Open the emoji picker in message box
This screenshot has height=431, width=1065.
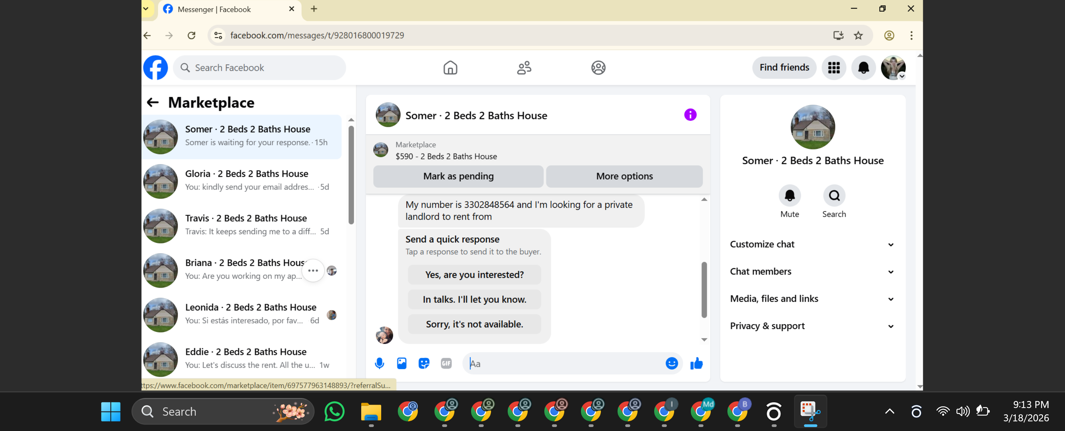pos(671,363)
